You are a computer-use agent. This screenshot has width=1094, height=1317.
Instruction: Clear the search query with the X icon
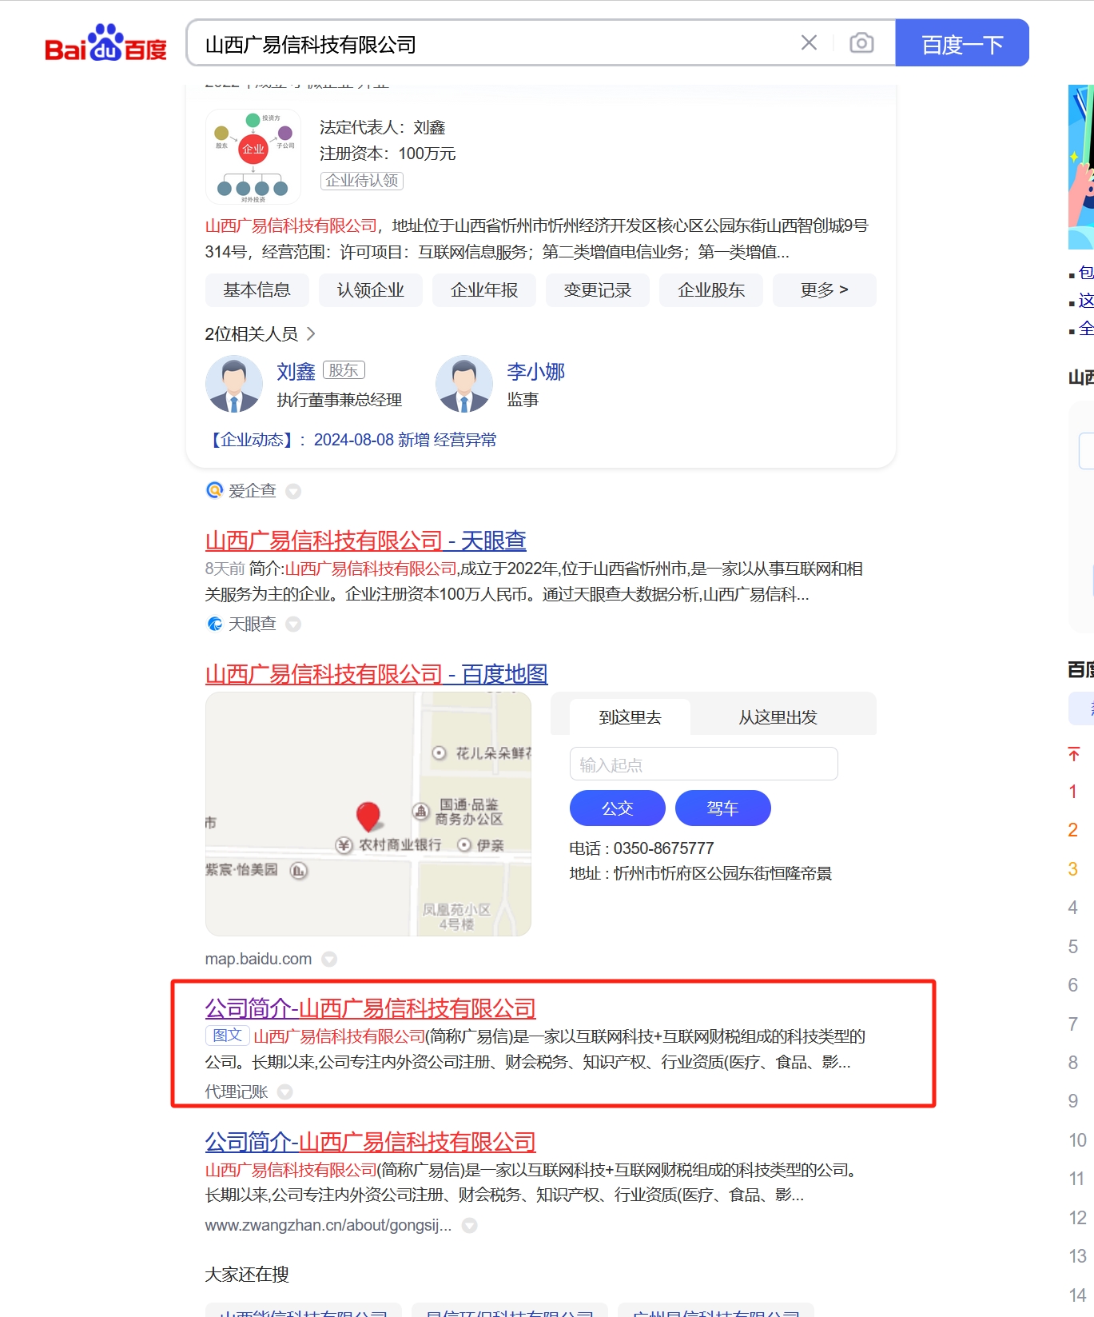pyautogui.click(x=809, y=42)
